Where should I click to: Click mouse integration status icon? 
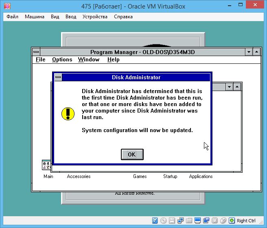click(223, 221)
